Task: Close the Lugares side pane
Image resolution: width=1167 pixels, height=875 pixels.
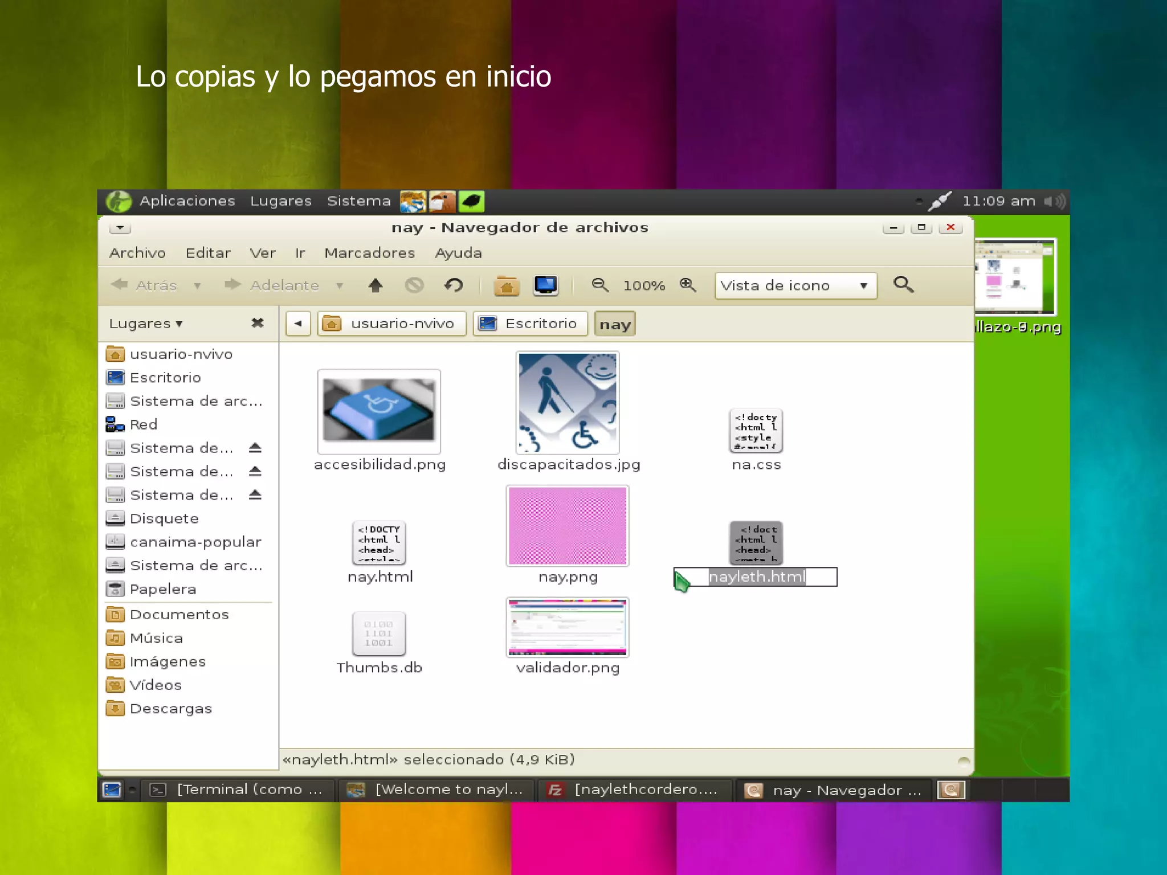Action: [x=258, y=323]
